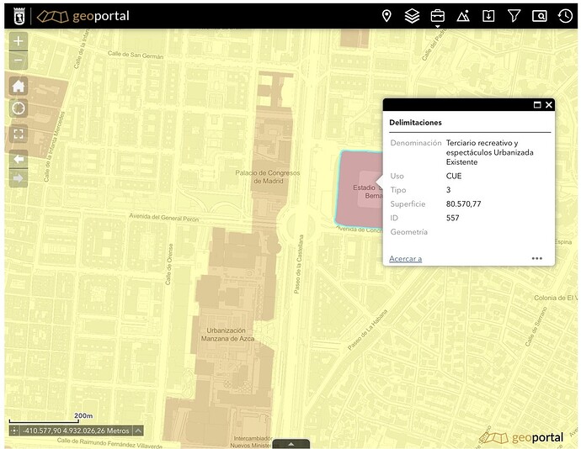The image size is (581, 449).
Task: Open the basemap gallery mountain icon
Action: (x=463, y=16)
